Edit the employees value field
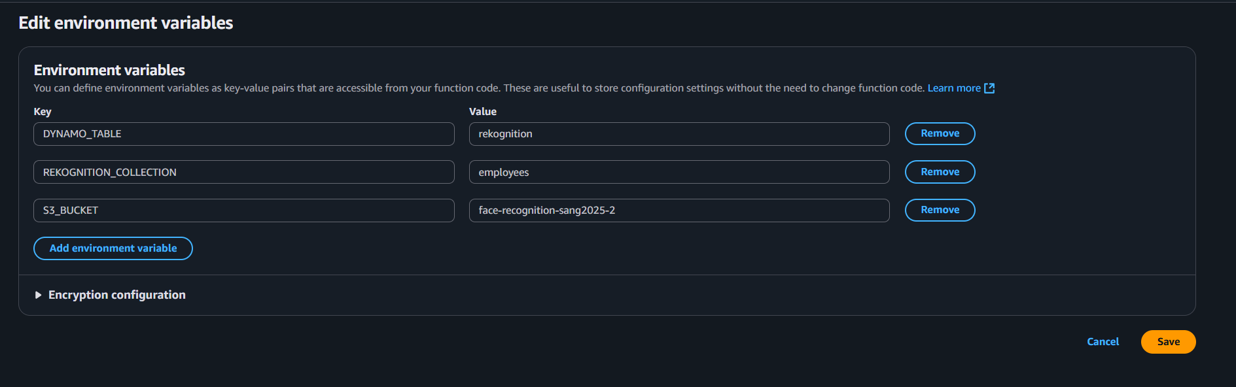Viewport: 1236px width, 387px height. coord(679,172)
